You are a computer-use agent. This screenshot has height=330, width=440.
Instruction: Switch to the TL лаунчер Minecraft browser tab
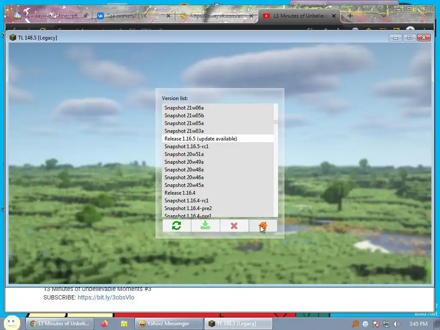point(51,16)
